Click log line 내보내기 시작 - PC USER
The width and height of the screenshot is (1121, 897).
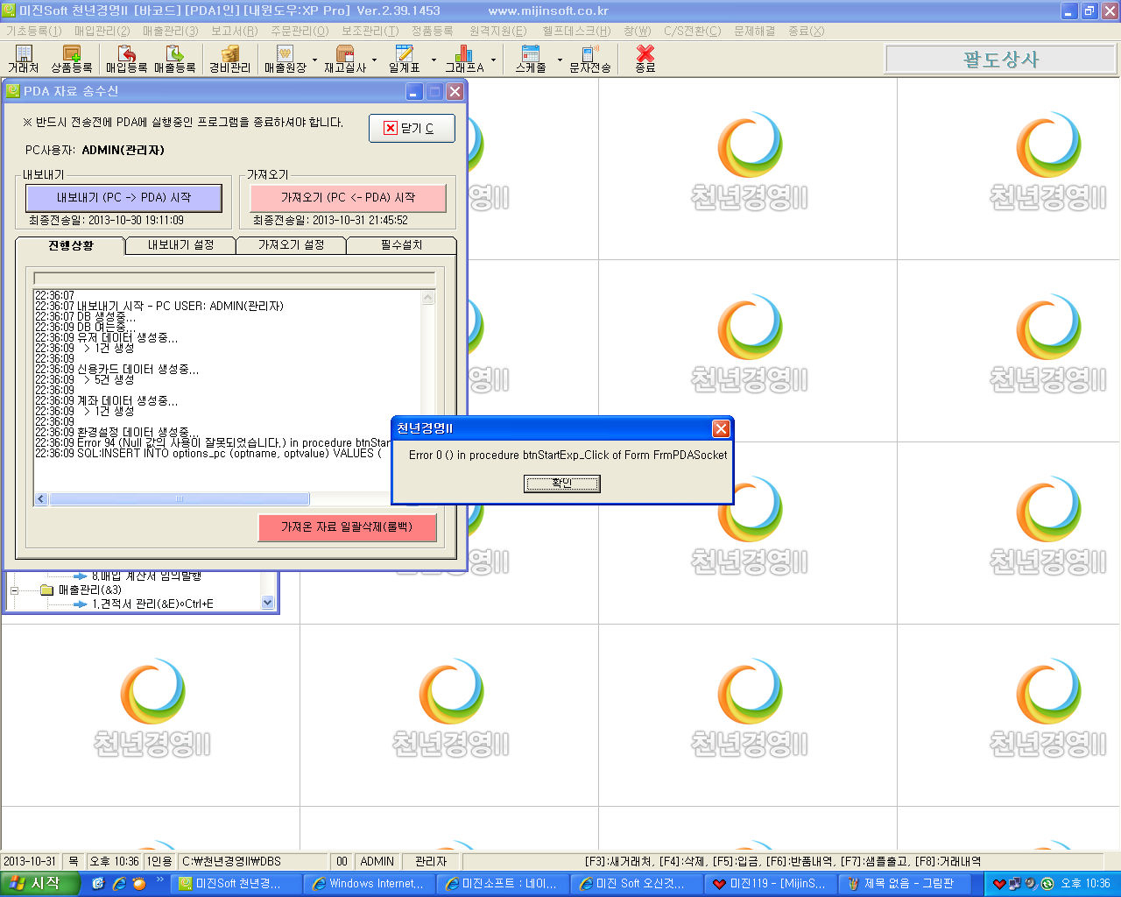click(159, 307)
